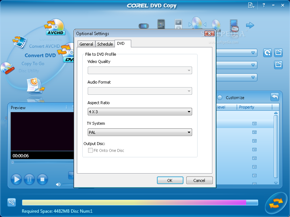Select the video file film target icon

point(234,25)
